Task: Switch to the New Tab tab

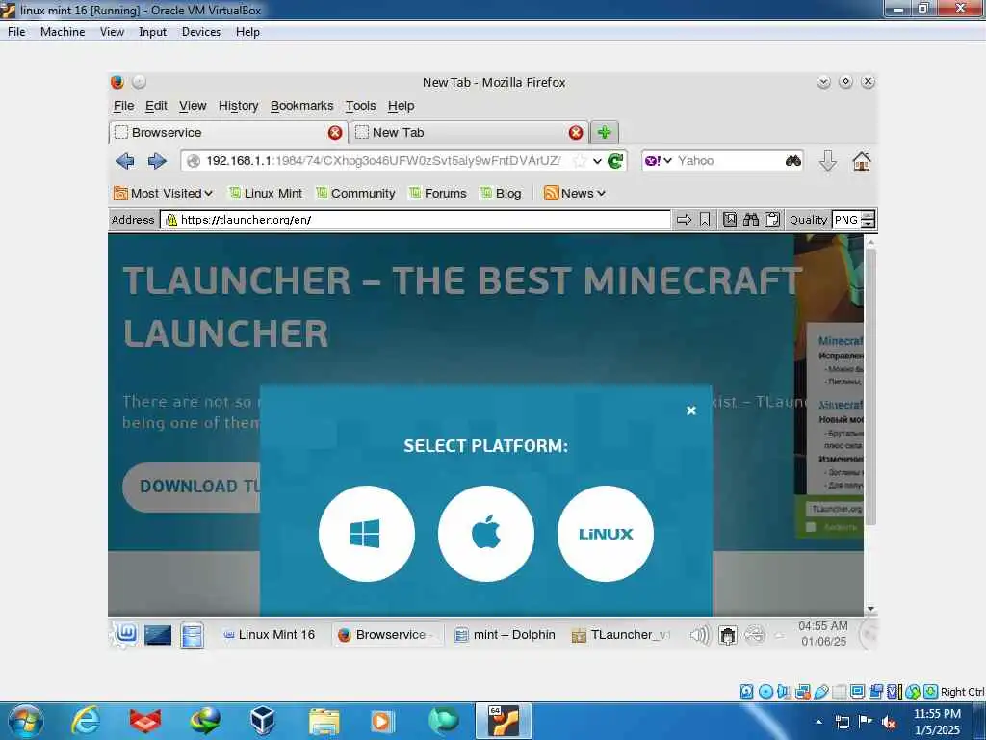Action: point(468,133)
